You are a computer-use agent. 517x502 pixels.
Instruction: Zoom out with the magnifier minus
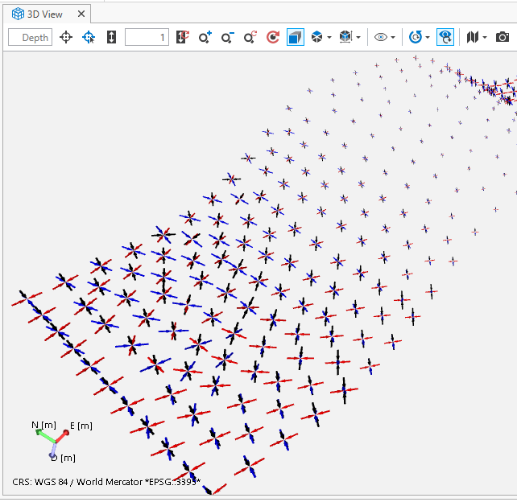click(x=228, y=37)
